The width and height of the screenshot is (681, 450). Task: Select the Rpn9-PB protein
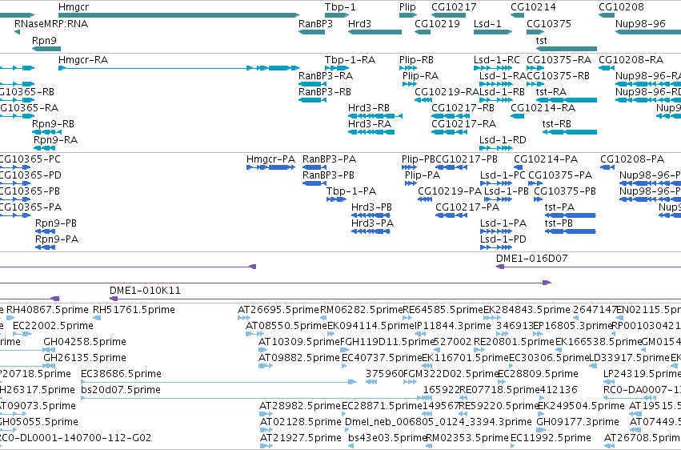45,231
